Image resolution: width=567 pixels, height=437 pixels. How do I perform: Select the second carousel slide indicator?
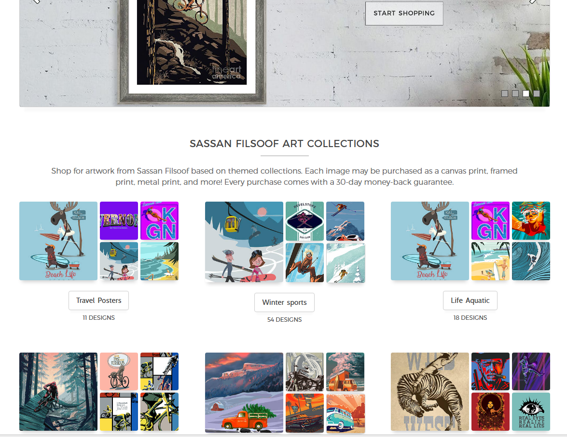515,94
